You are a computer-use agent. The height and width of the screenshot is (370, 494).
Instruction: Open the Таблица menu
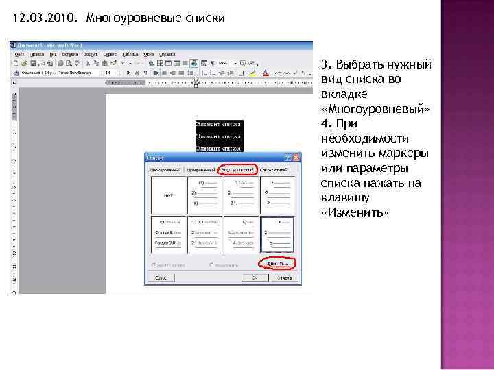[130, 54]
